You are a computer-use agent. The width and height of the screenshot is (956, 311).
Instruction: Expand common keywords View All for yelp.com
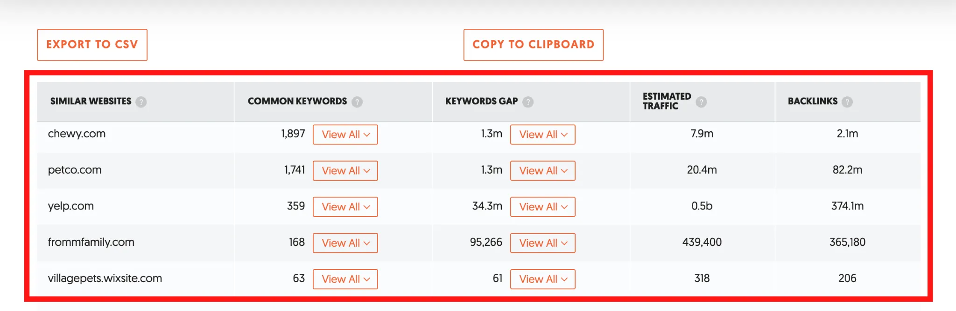345,207
